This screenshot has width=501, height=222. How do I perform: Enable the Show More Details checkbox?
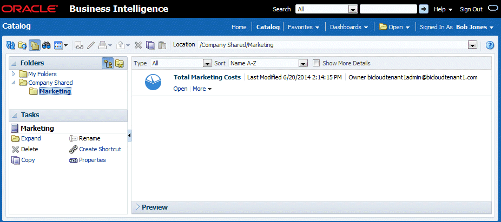tap(316, 63)
